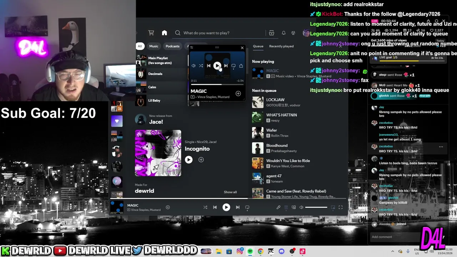This screenshot has height=257, width=457.
Task: Click the bottom bar play button
Action: [x=226, y=207]
